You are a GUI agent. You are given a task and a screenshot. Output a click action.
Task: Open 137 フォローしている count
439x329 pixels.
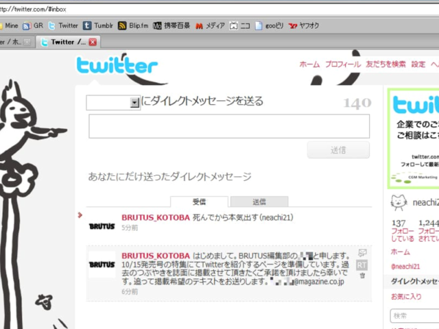[402, 231]
